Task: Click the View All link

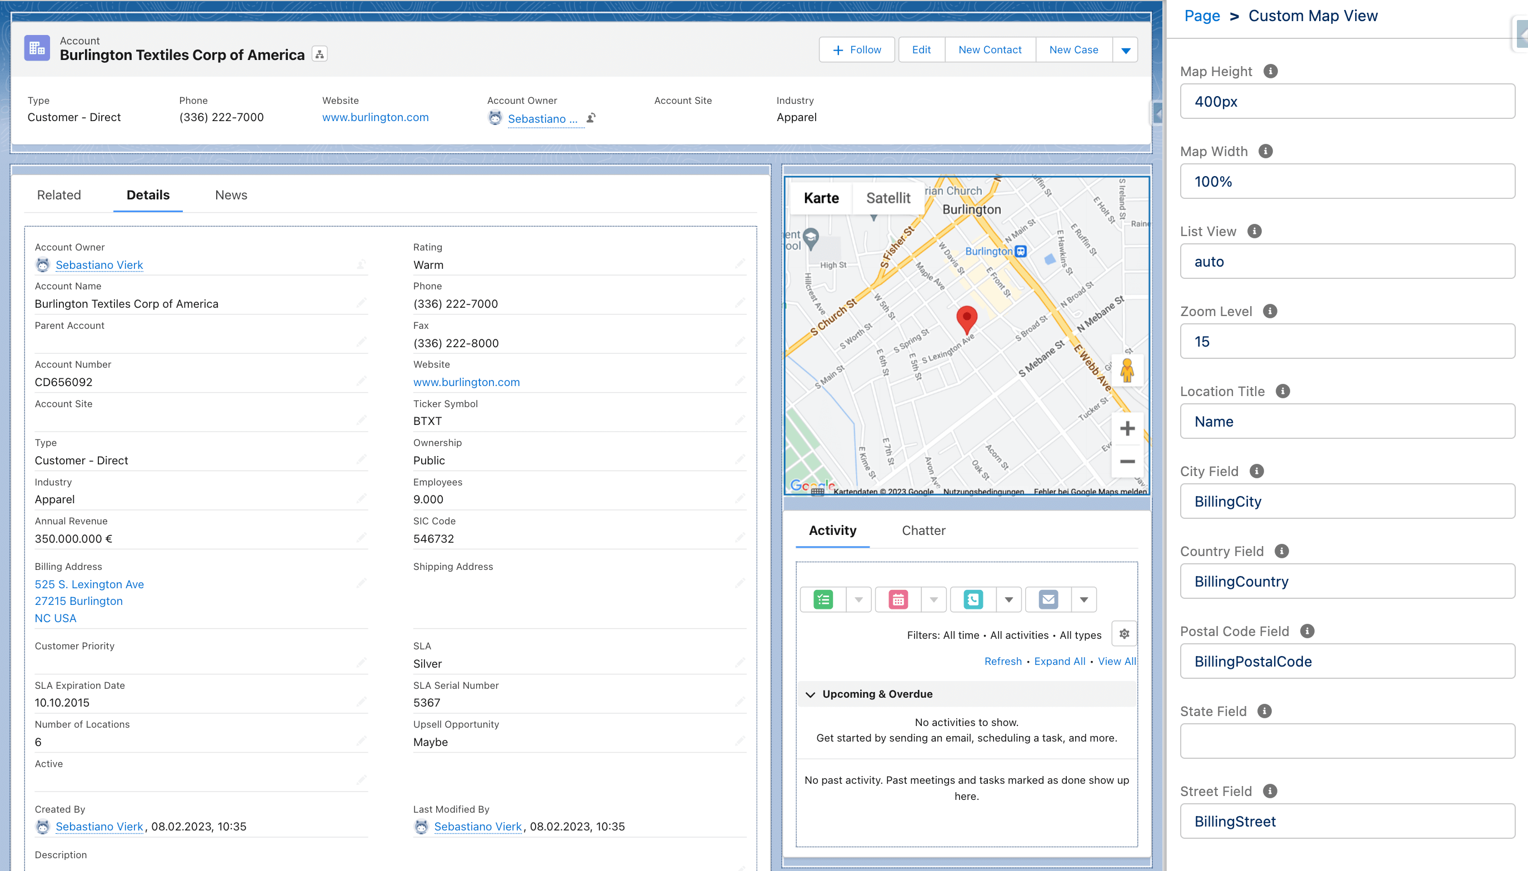Action: click(1116, 661)
